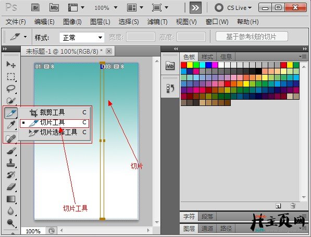The image size is (311, 237).
Task: Click the status bar 100% zoom field
Action: (33, 231)
